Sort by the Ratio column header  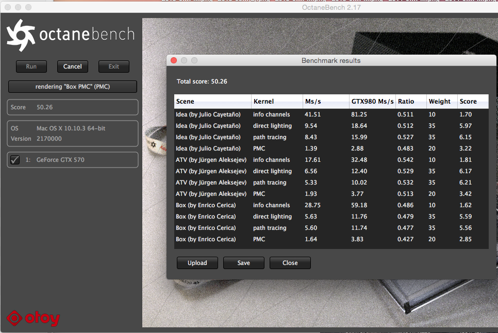point(411,102)
